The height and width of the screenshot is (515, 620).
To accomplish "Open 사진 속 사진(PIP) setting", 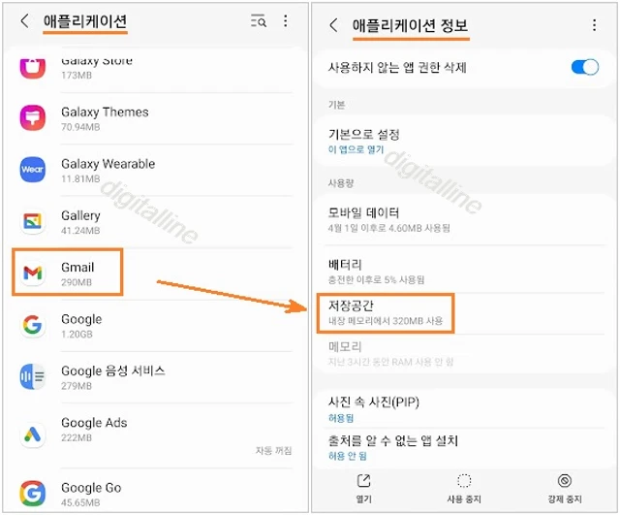I will tap(464, 408).
